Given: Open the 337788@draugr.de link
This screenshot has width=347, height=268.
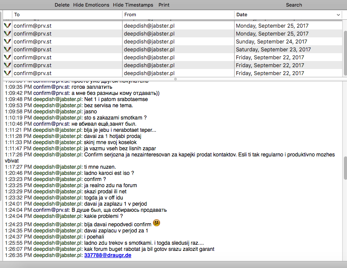Looking at the screenshot, I should tap(108, 255).
